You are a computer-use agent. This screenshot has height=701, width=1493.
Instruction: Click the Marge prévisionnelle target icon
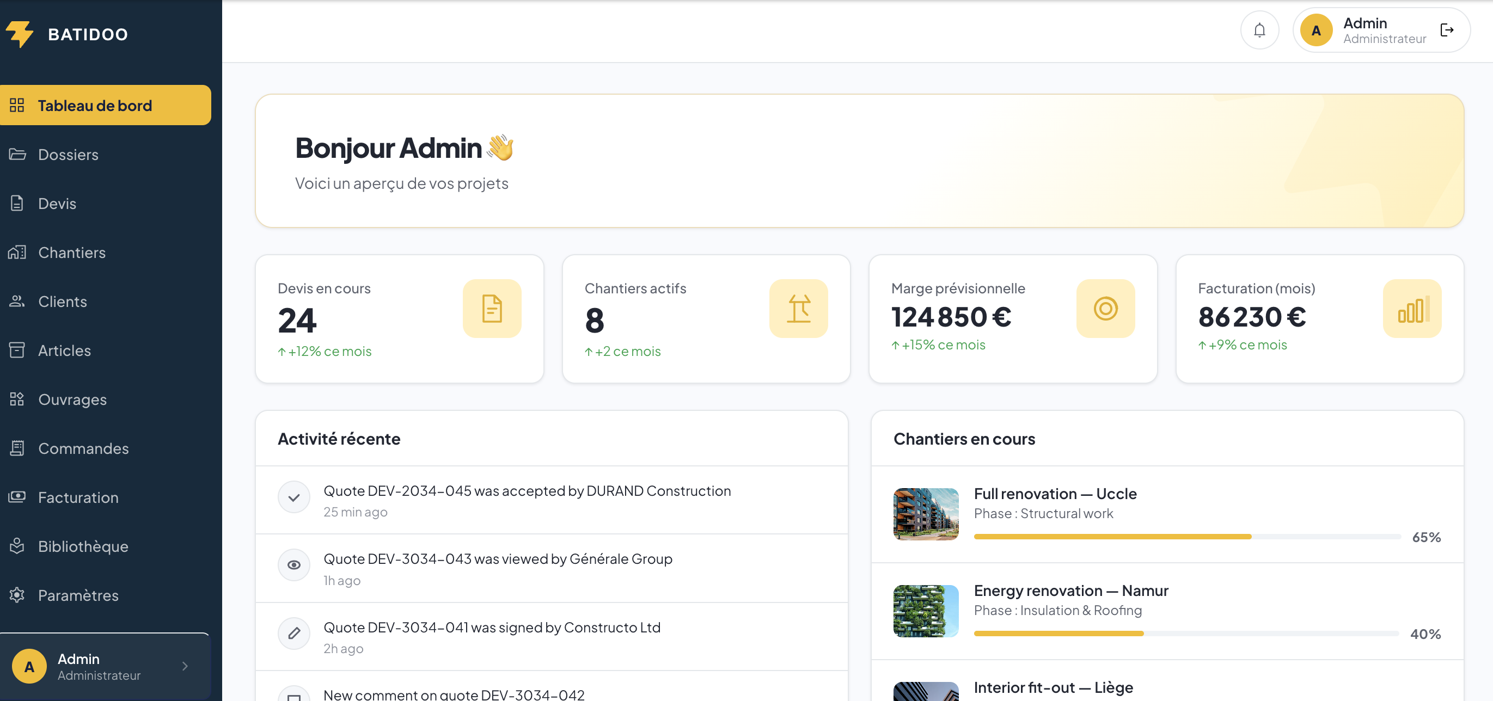pyautogui.click(x=1106, y=308)
